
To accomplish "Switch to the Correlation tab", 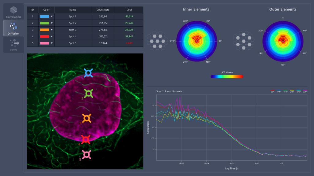I will (13, 11).
